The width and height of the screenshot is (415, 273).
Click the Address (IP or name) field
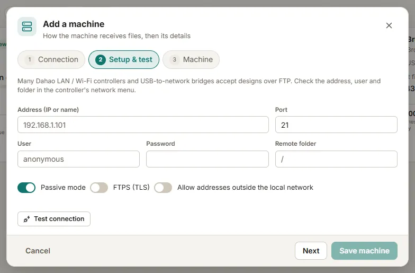point(143,125)
